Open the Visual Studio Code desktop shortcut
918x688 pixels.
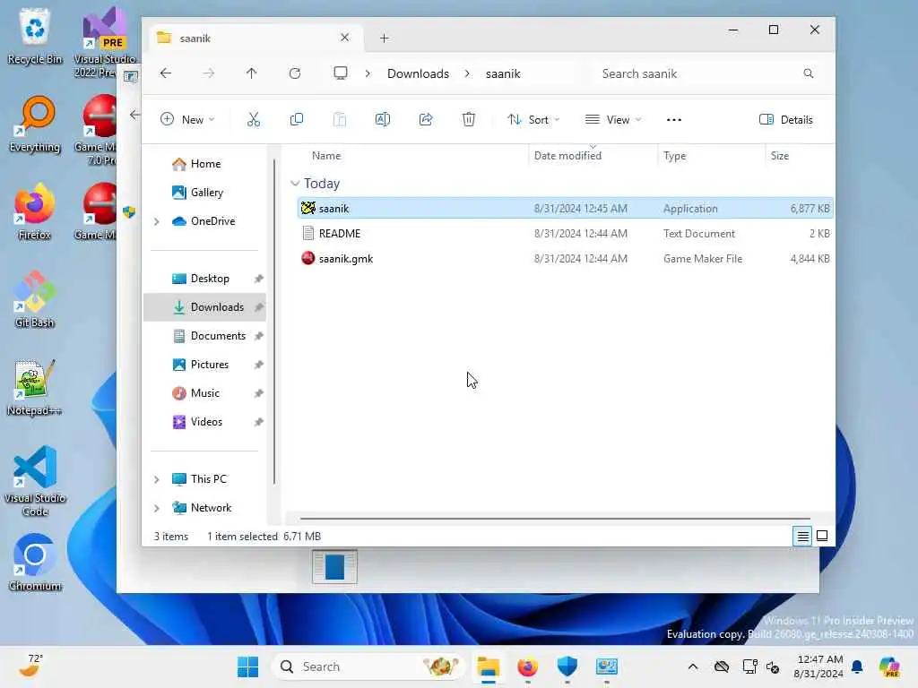(35, 481)
